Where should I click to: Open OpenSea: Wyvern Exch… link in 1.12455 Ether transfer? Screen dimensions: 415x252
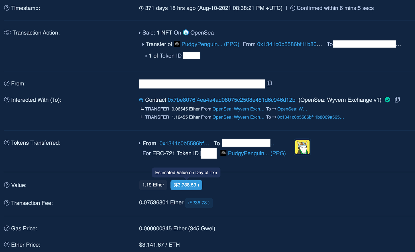click(239, 117)
